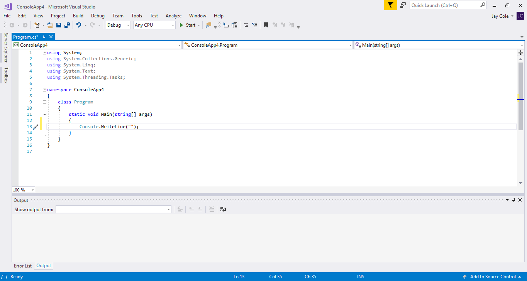Click the Previous Bookmark icon
Viewport: 527px width, 281px height.
point(275,25)
